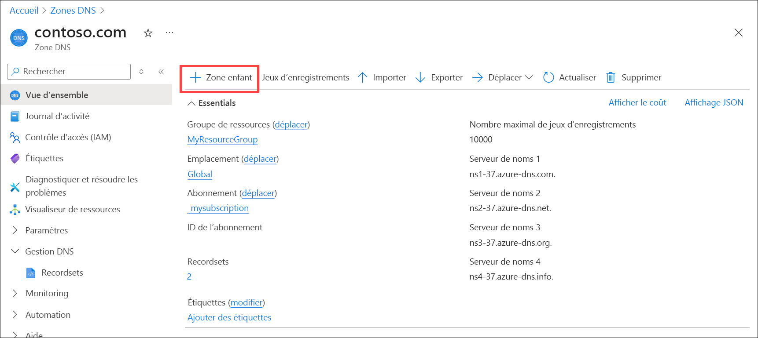Screen dimensions: 758x338
Task: Click the Déplacer right-arrow icon
Action: tap(477, 78)
